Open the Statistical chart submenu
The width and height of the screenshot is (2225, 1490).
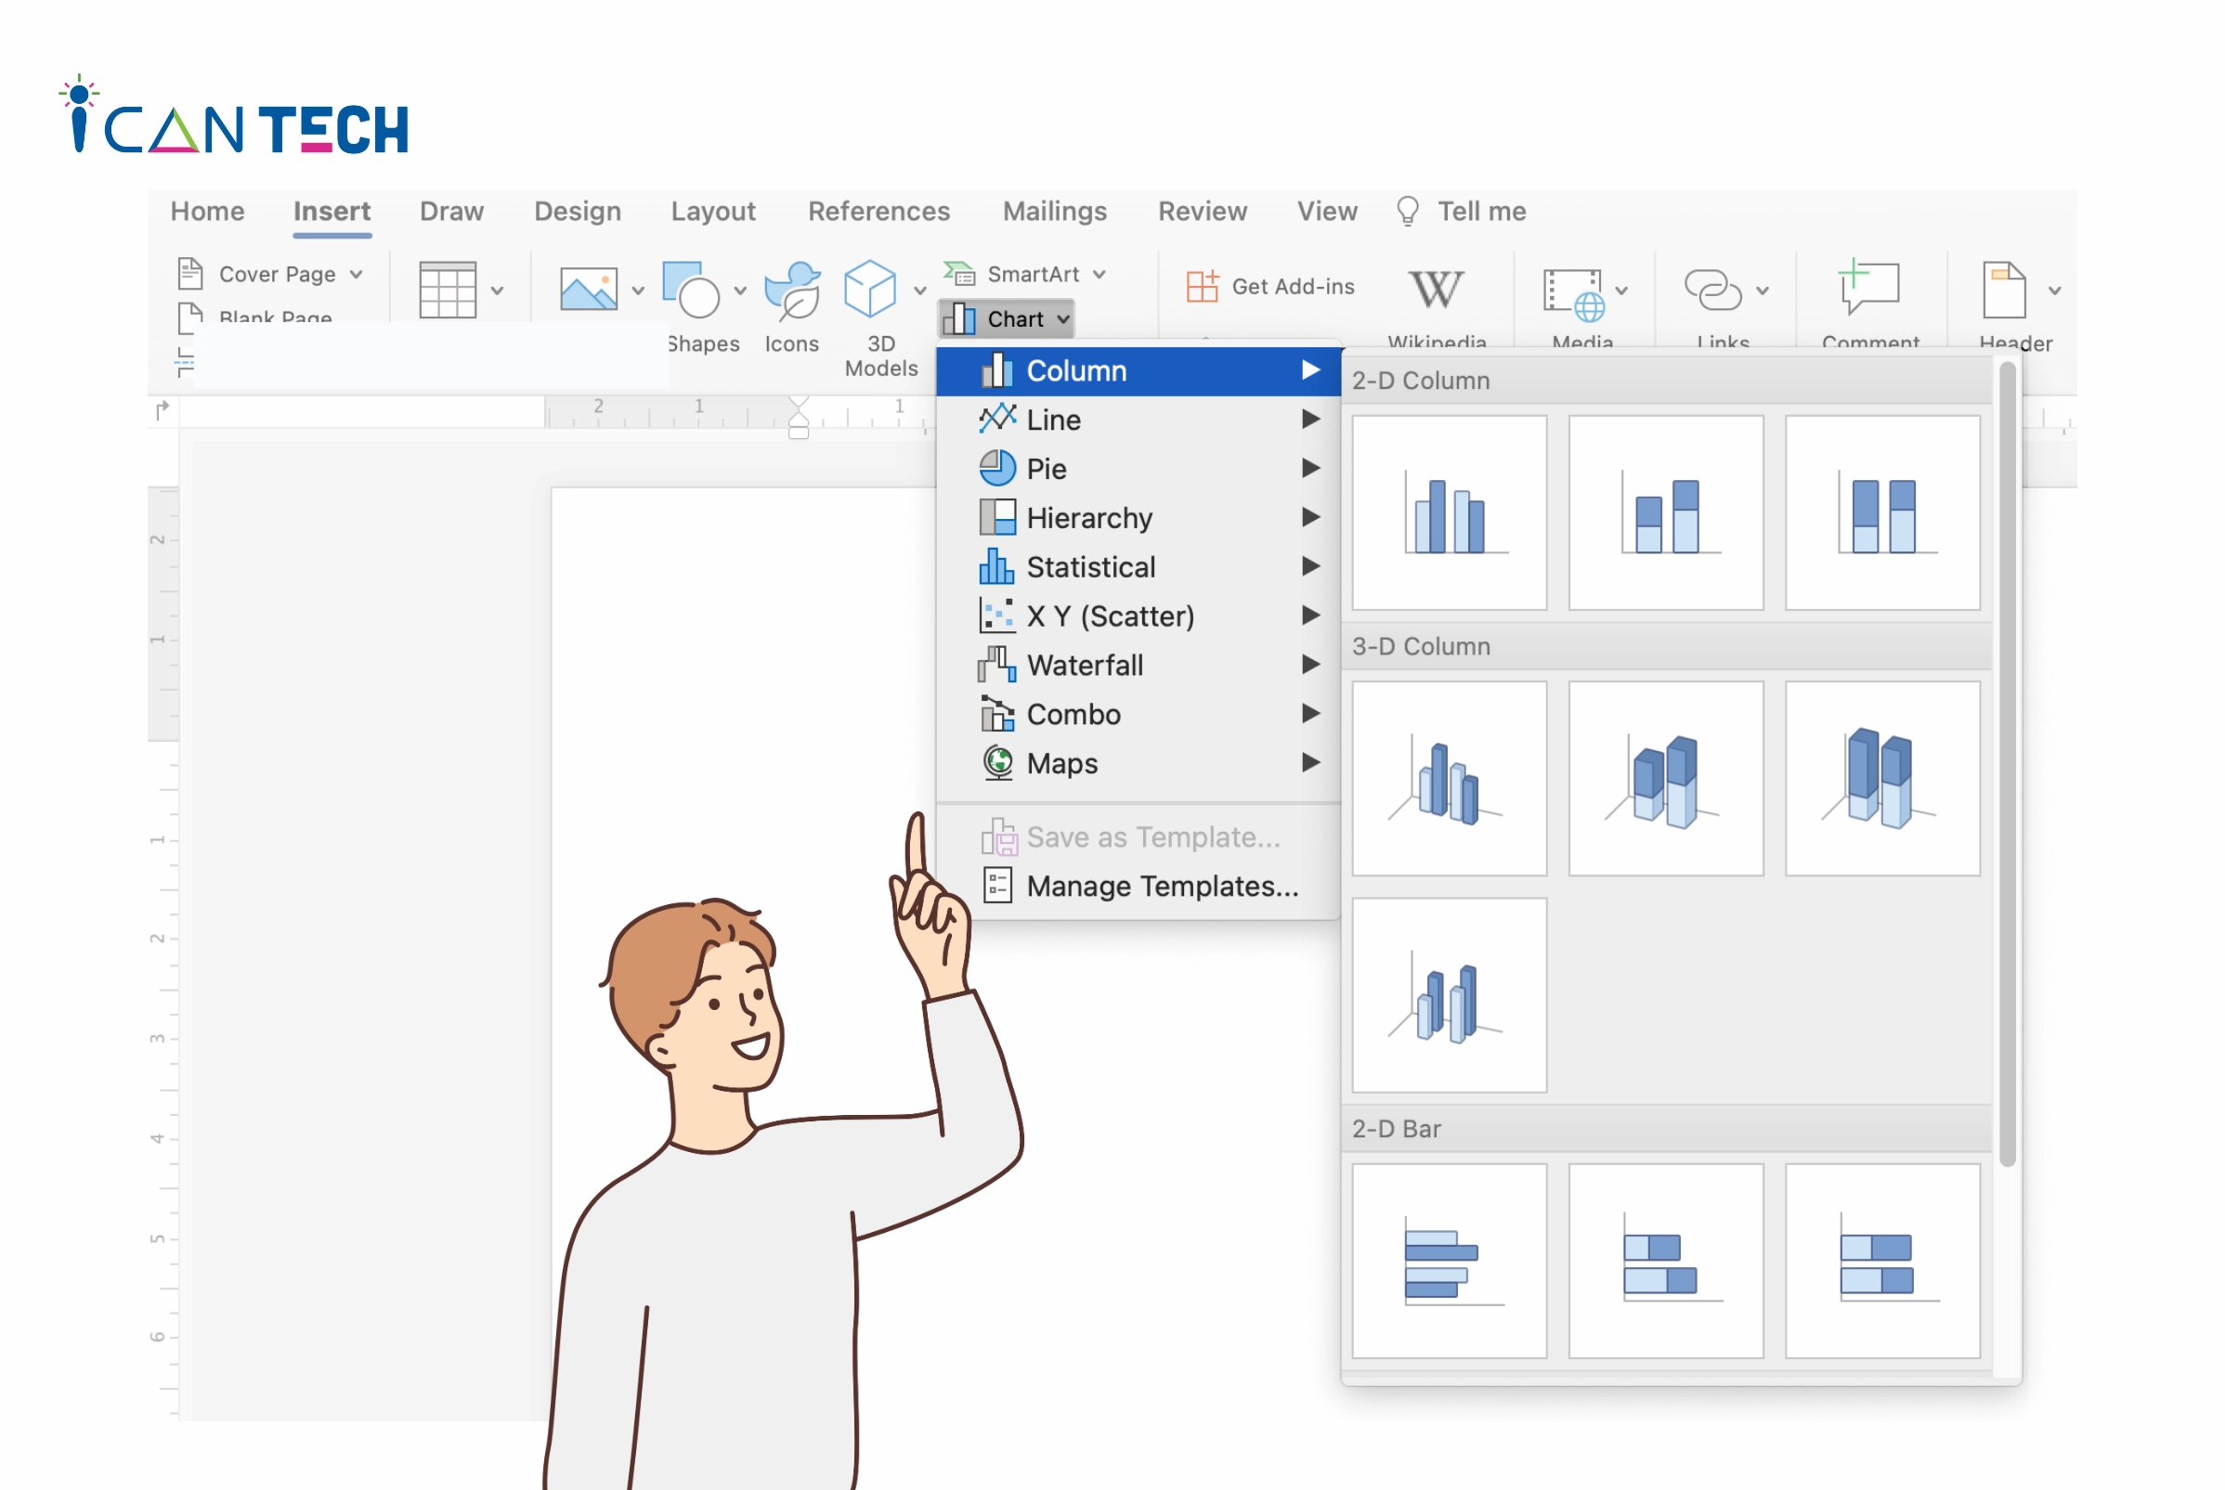[1138, 567]
